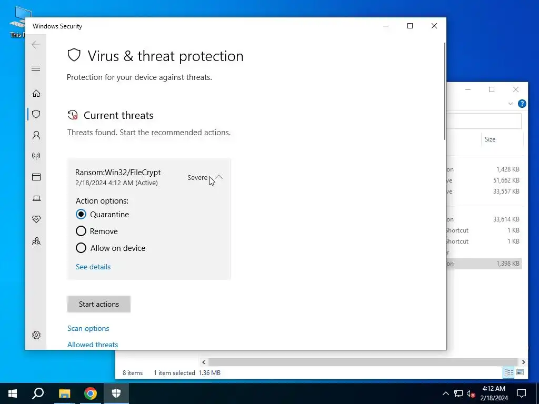Select the file row sized 33,557 KB
The height and width of the screenshot is (404, 539).
(x=484, y=191)
